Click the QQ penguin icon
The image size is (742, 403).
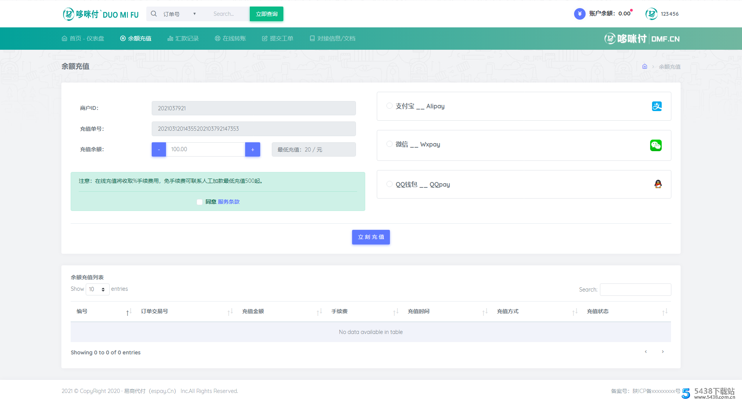658,184
